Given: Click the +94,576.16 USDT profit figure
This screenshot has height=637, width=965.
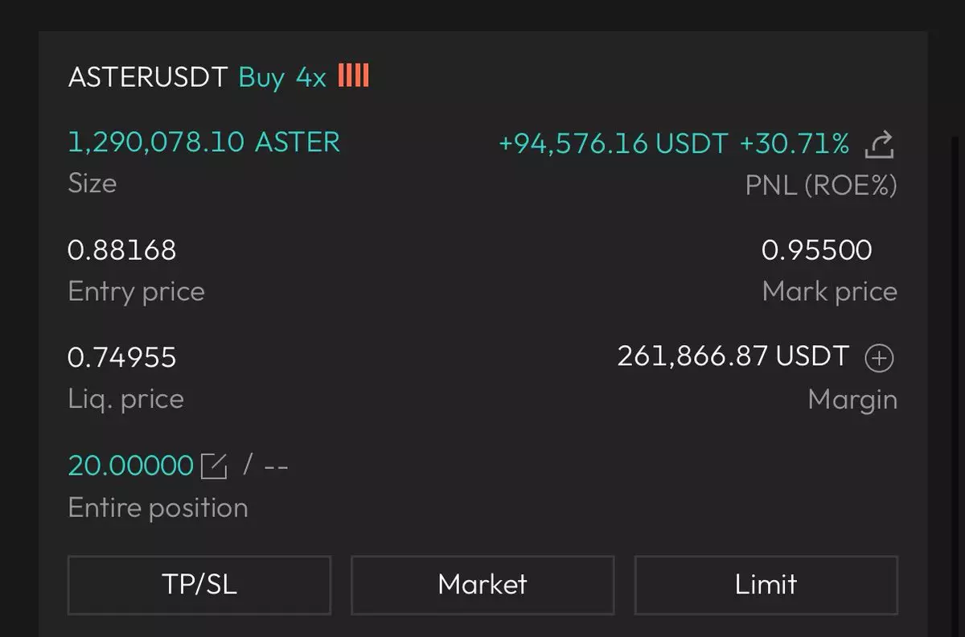Looking at the screenshot, I should (x=613, y=144).
